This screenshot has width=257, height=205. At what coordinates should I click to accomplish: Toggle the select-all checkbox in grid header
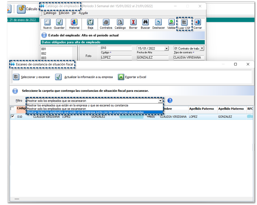(12, 109)
